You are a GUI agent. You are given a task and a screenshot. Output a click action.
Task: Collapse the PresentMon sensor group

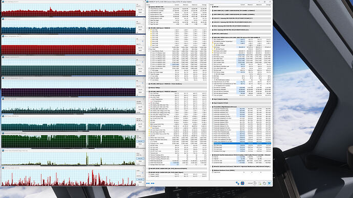tap(211, 107)
